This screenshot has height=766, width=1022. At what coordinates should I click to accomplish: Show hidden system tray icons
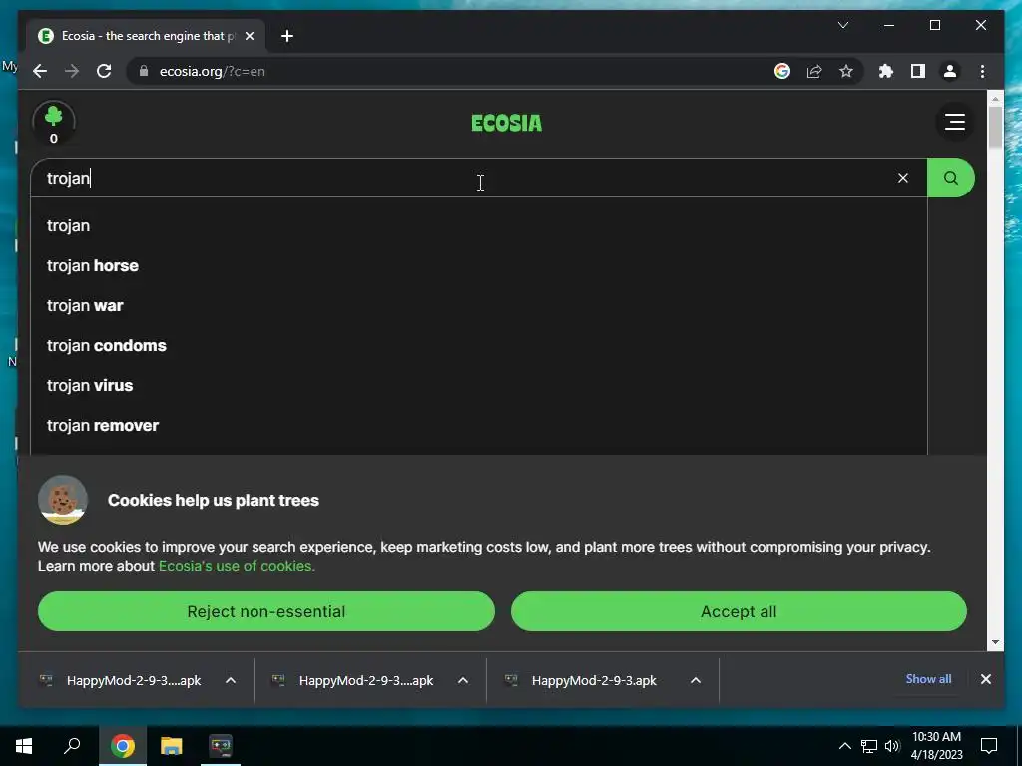tap(844, 746)
